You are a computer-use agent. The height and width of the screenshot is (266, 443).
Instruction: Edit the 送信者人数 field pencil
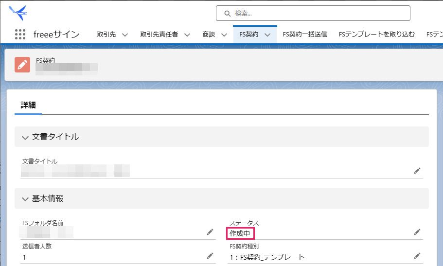[x=210, y=256]
